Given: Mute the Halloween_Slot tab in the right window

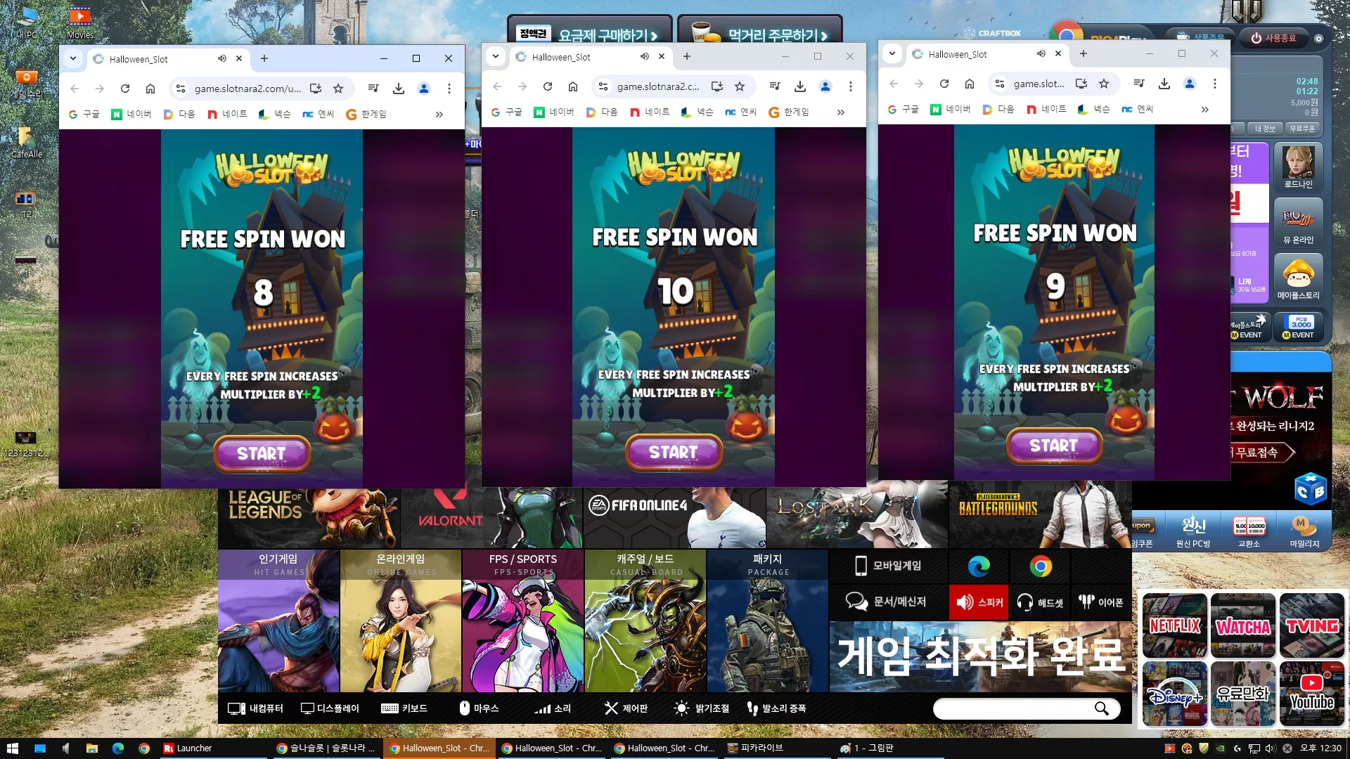Looking at the screenshot, I should point(1041,54).
